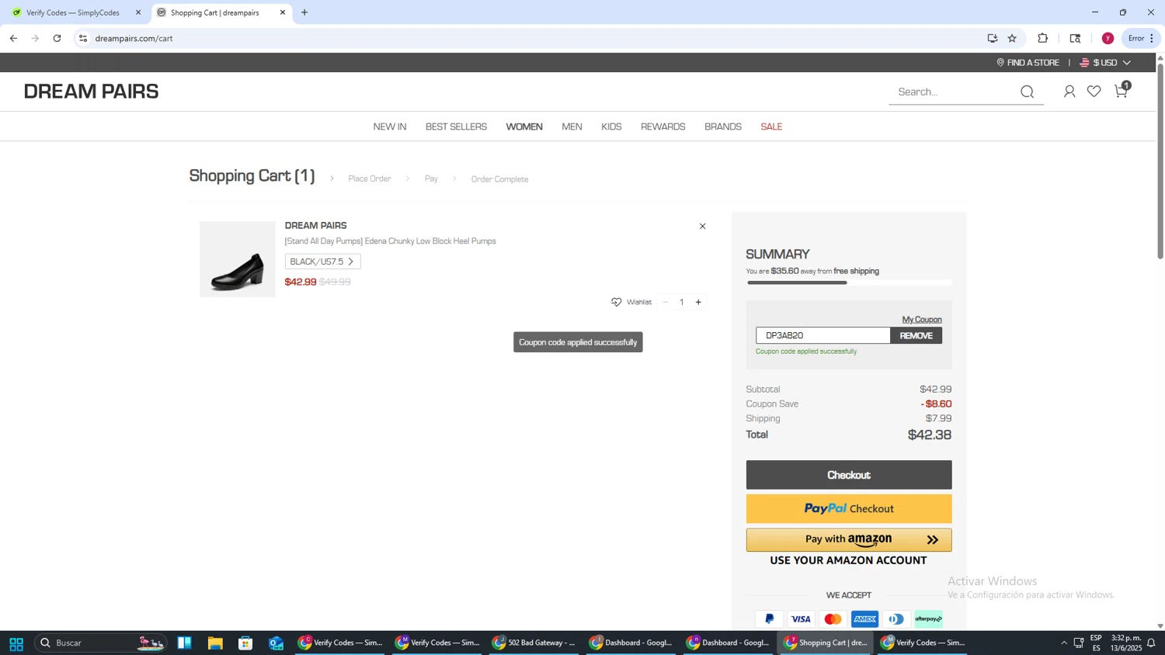Click the black pump product thumbnail
The height and width of the screenshot is (655, 1165).
(x=238, y=259)
